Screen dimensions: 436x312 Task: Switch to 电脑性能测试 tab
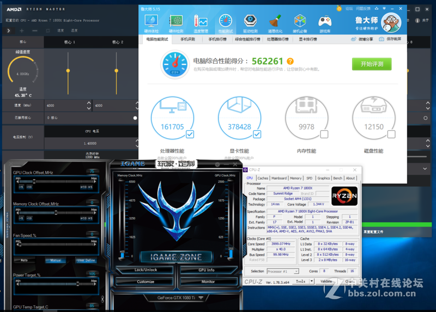pos(157,39)
